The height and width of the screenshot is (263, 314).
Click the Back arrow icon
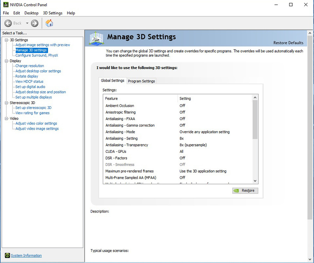[8, 23]
